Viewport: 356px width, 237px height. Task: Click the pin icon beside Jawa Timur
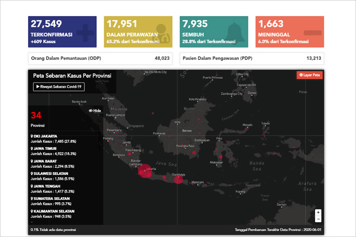tap(32, 148)
